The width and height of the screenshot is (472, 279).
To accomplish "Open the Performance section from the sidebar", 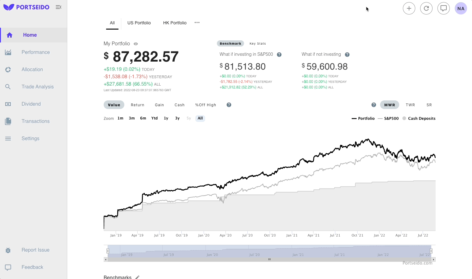I will tap(35, 52).
